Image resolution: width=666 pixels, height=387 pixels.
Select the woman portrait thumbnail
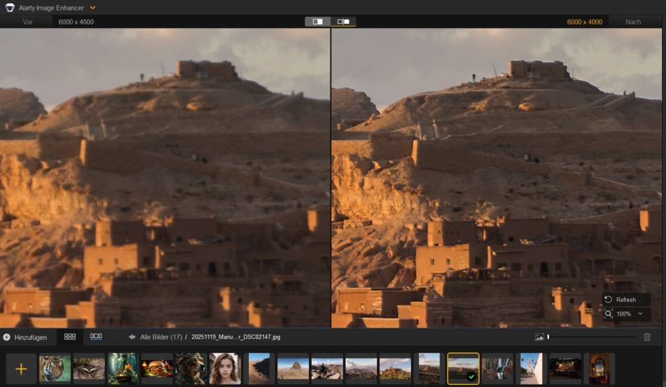tap(225, 369)
